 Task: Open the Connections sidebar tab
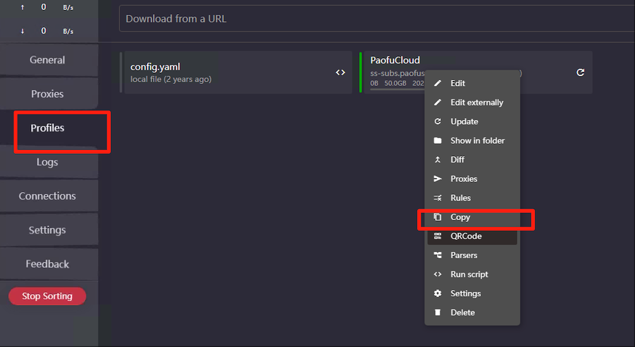click(48, 196)
